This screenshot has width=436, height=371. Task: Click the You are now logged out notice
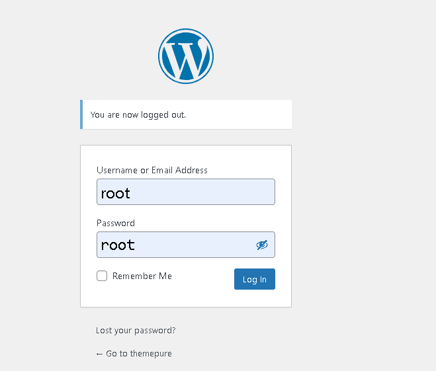[x=138, y=114]
